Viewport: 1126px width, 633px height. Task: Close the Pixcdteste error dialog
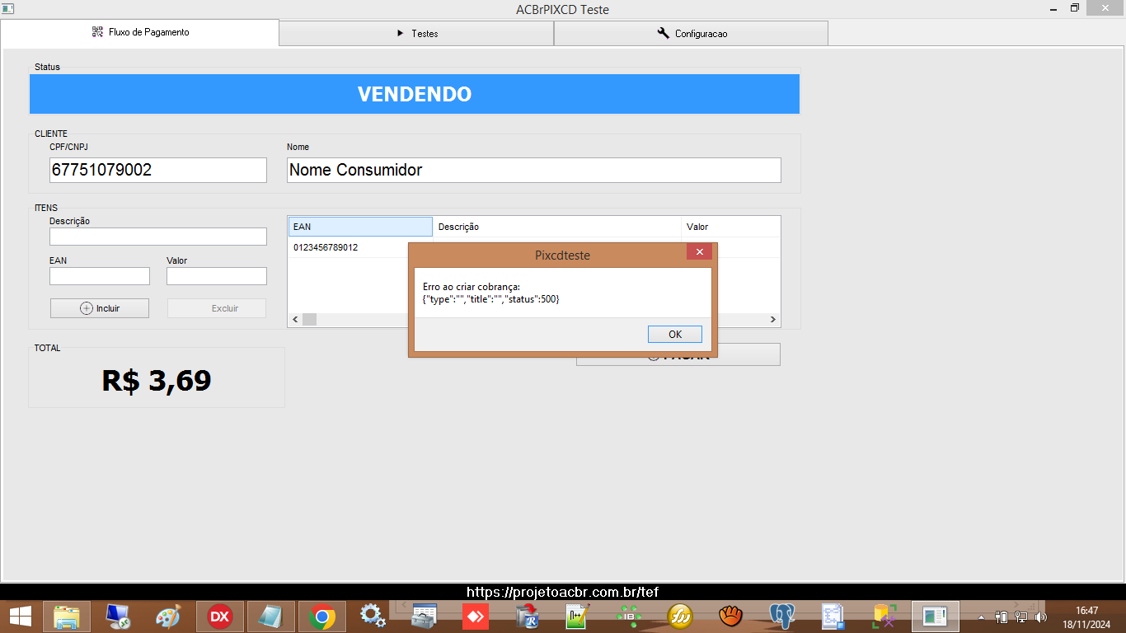(x=699, y=252)
